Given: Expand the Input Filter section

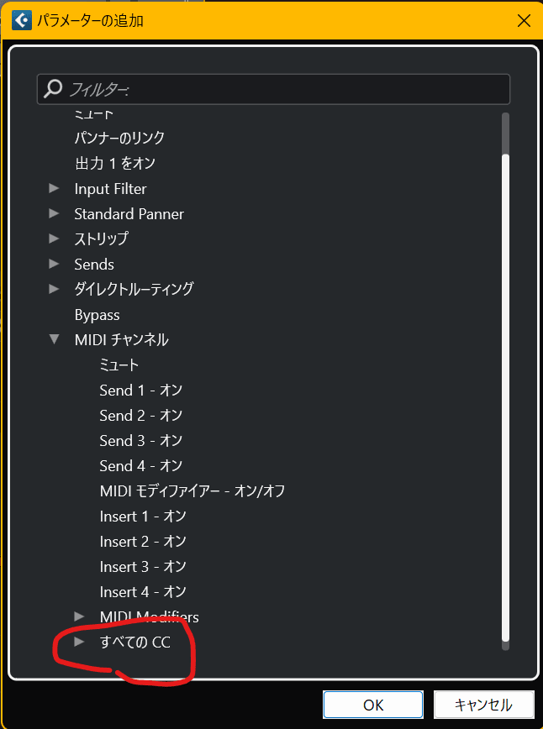Looking at the screenshot, I should 55,188.
